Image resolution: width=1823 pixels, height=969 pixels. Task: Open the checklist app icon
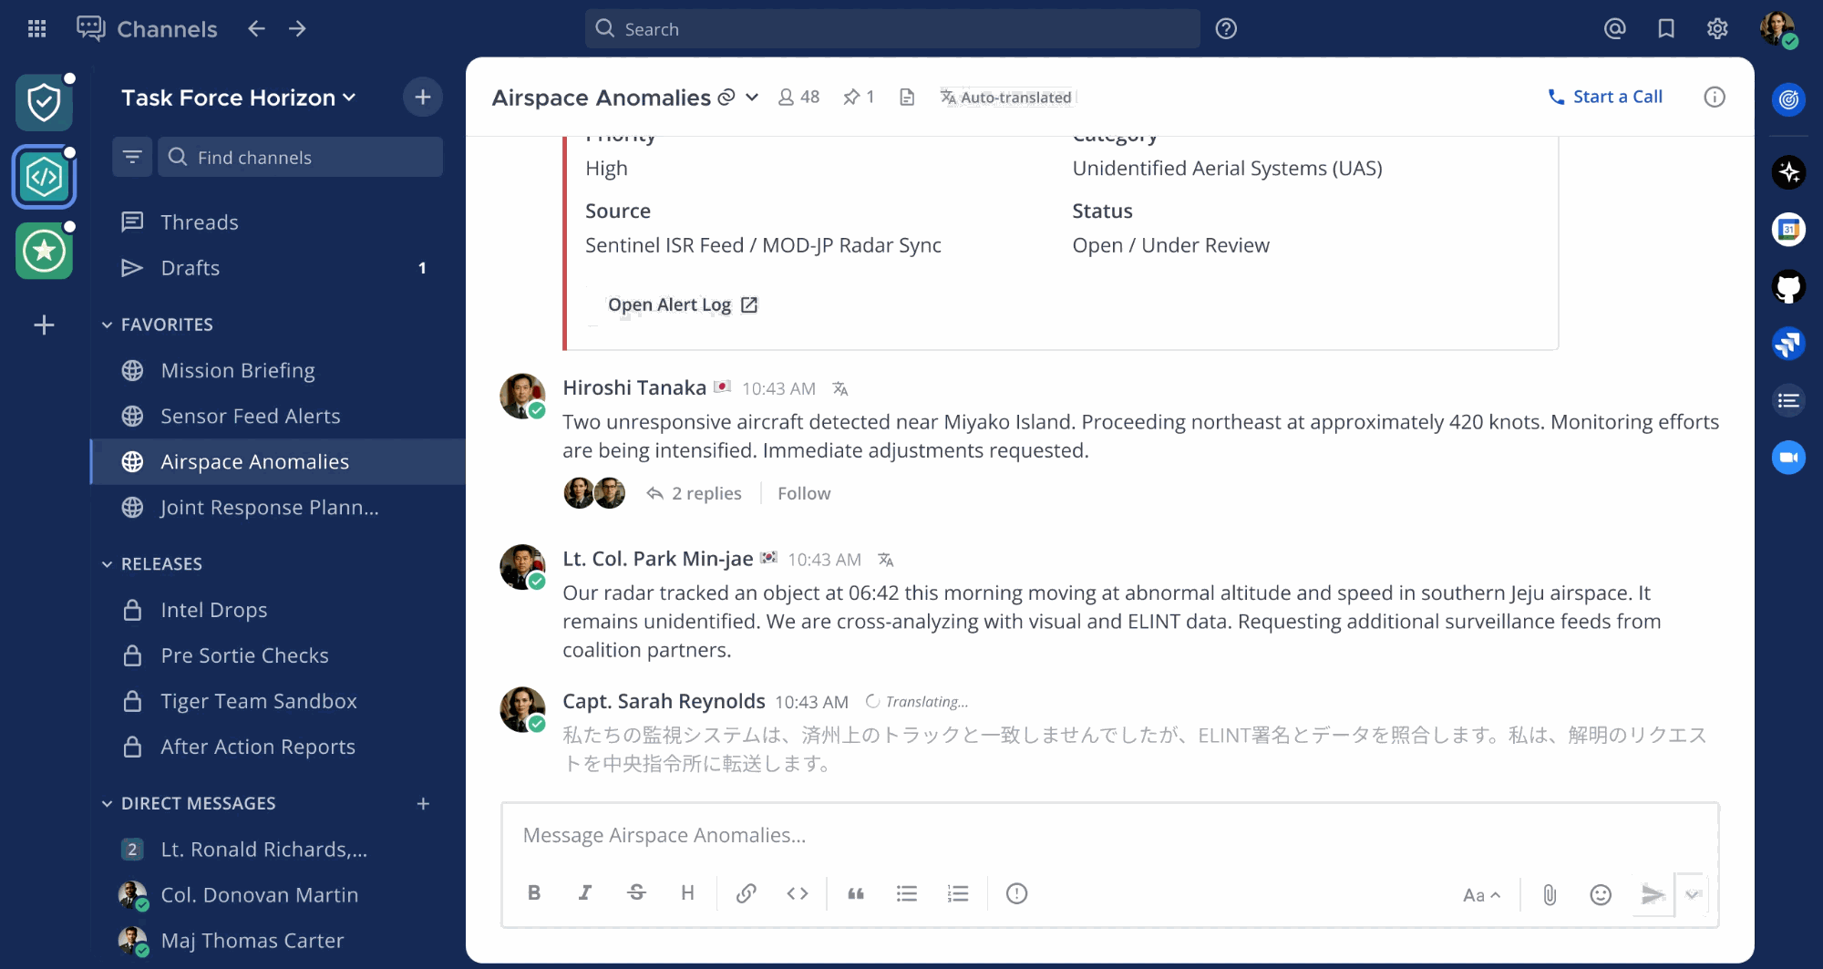(1788, 400)
